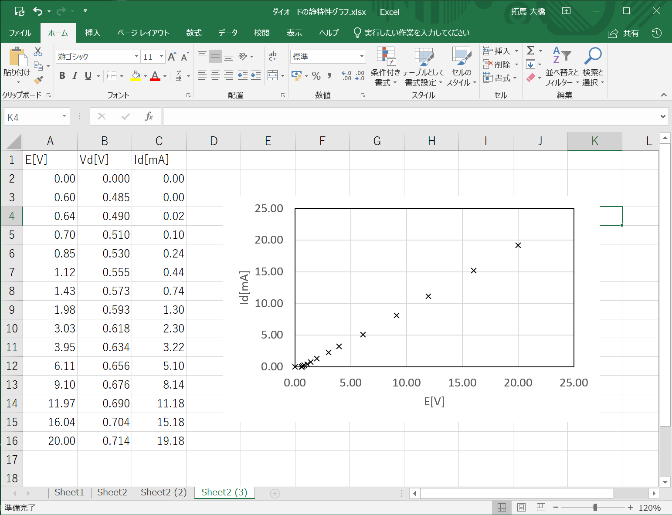Image resolution: width=672 pixels, height=515 pixels.
Task: Click the 共有 share button
Action: coord(624,33)
